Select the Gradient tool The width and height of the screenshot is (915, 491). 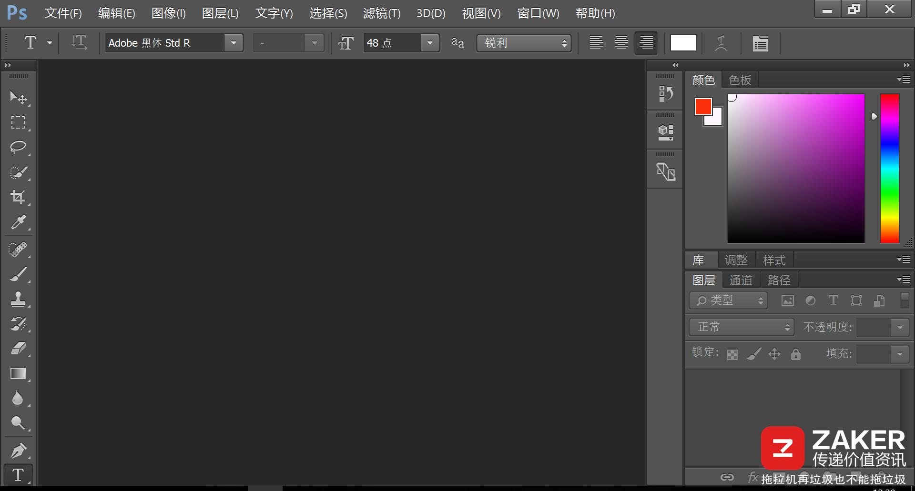click(x=19, y=373)
